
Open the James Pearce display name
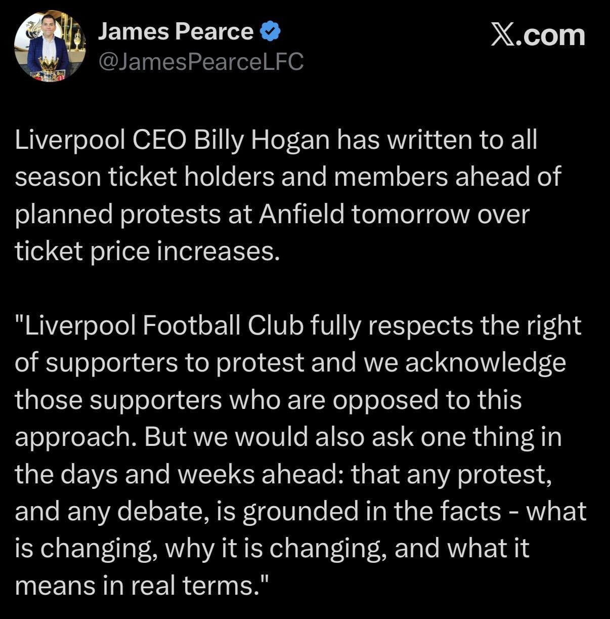pos(175,32)
